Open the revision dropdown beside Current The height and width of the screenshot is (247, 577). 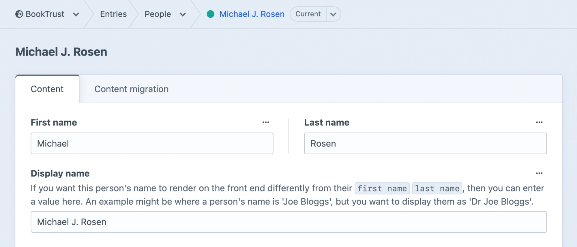(x=333, y=14)
